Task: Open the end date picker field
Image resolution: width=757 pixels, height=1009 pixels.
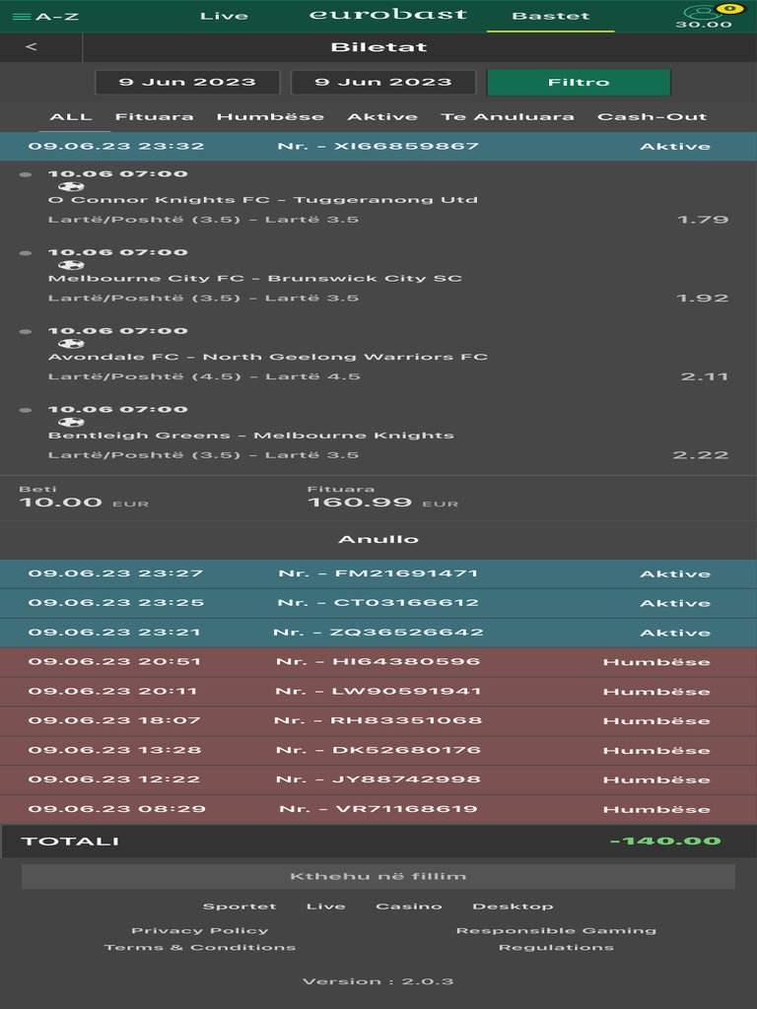Action: point(383,82)
